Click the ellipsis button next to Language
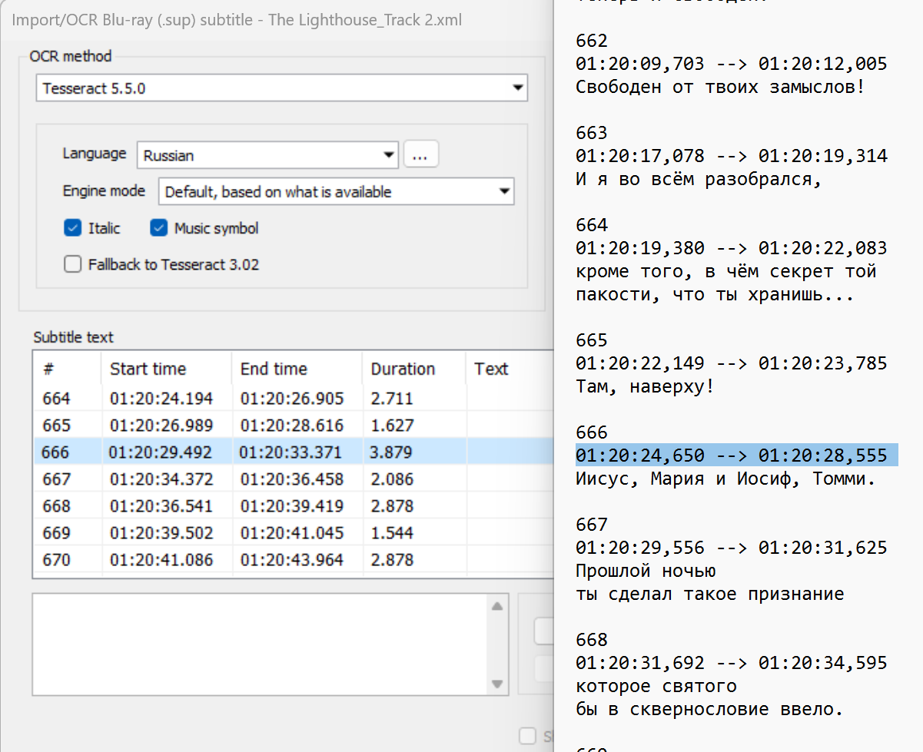Viewport: 923px width, 752px height. [x=421, y=154]
